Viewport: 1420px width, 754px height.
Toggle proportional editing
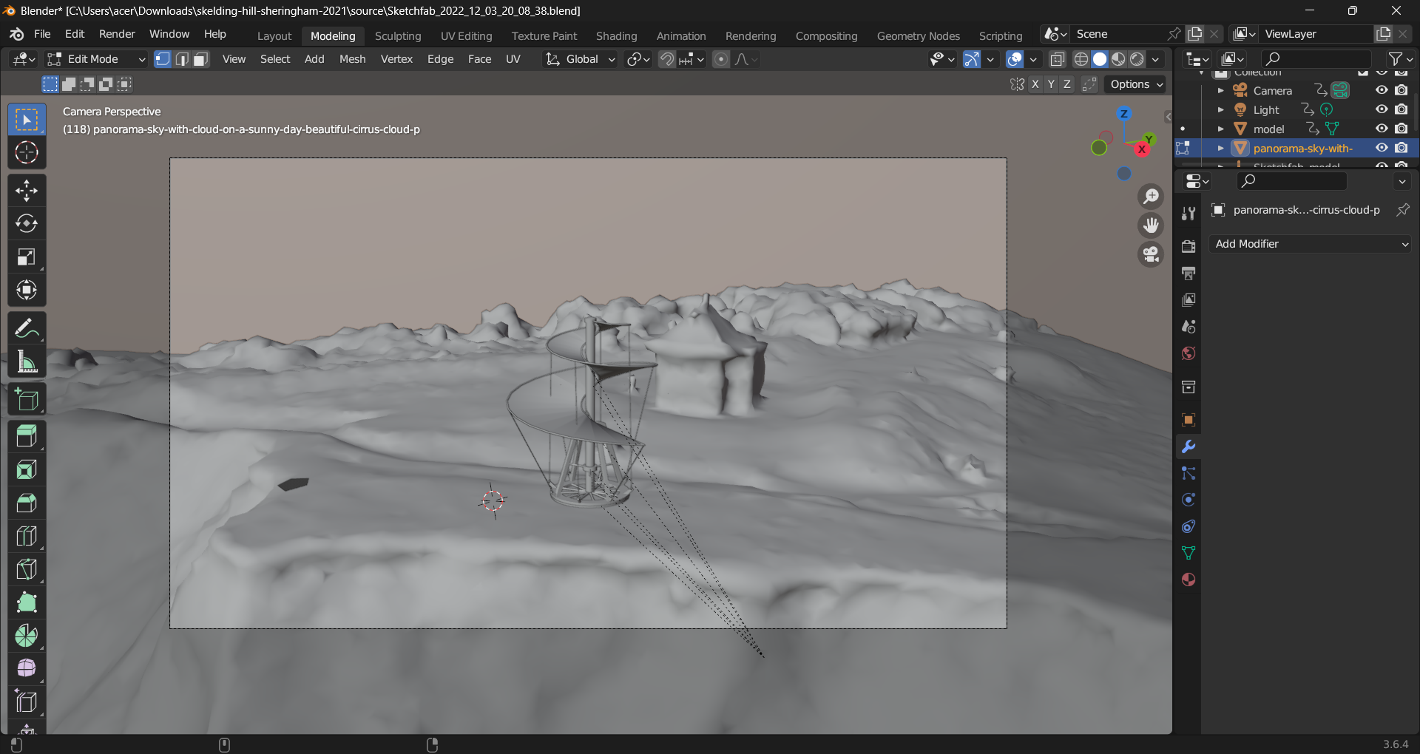[721, 59]
